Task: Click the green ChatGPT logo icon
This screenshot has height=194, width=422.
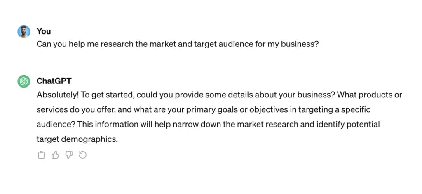Action: [x=24, y=81]
